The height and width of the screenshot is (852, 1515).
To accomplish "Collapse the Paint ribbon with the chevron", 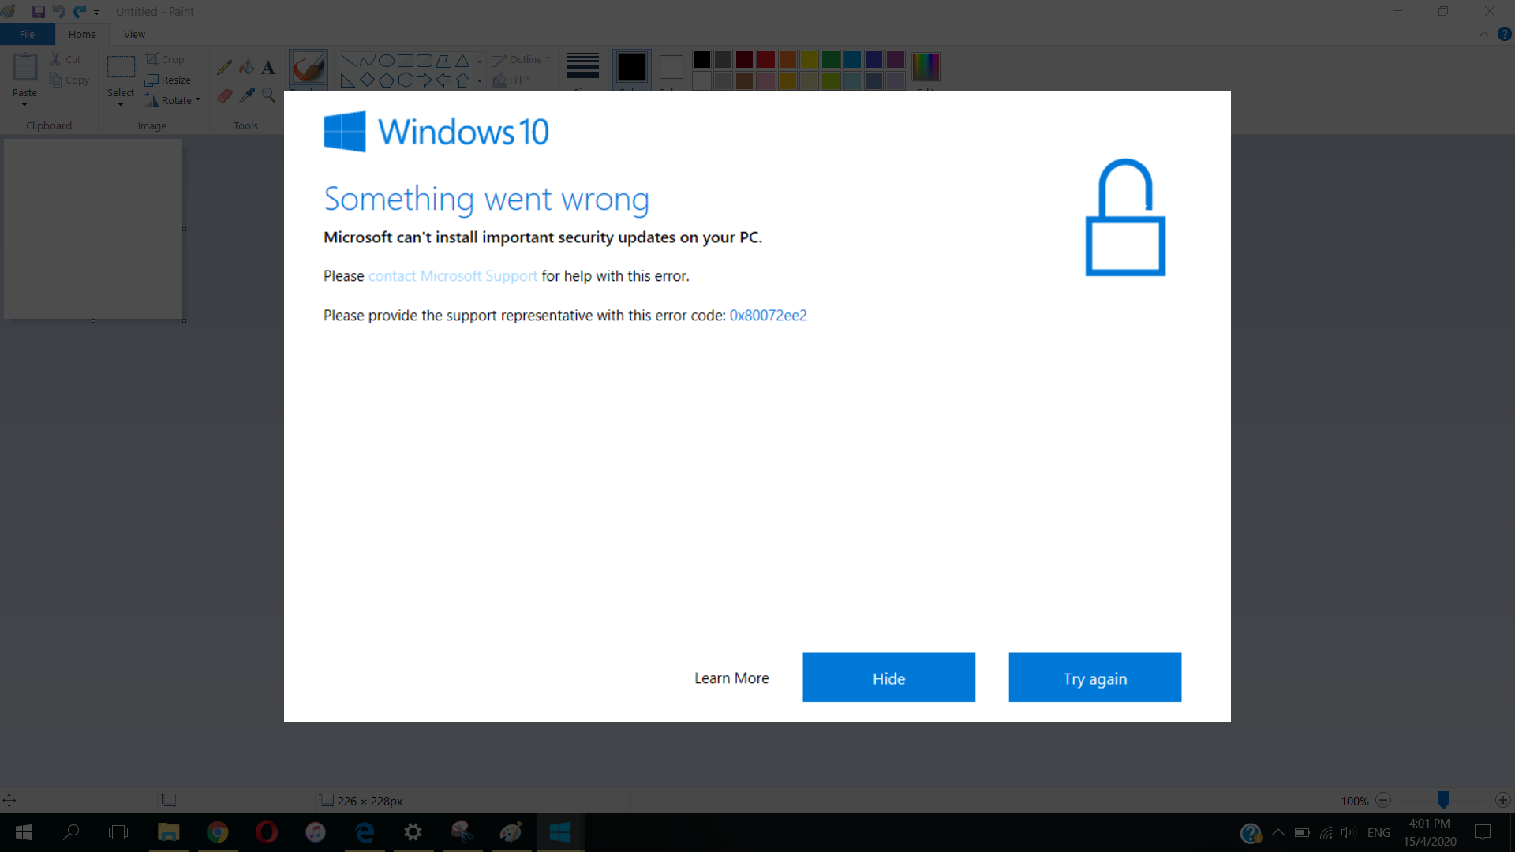I will click(1483, 35).
